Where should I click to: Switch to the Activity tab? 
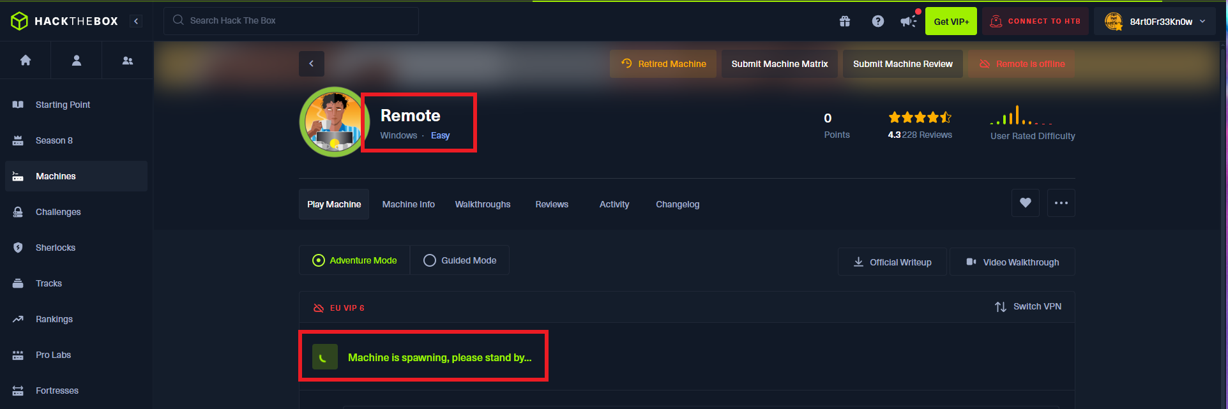click(614, 204)
